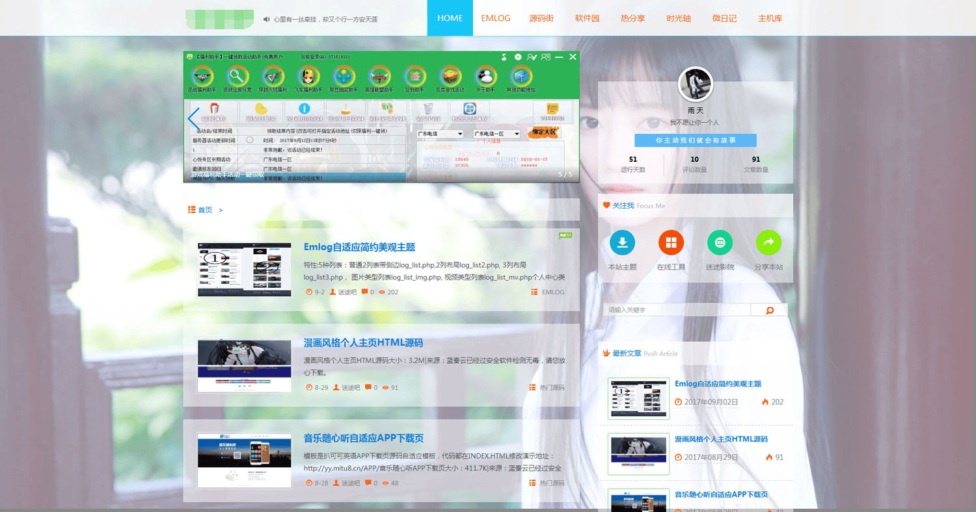
Task: Open the 软件园 menu item
Action: (x=587, y=18)
